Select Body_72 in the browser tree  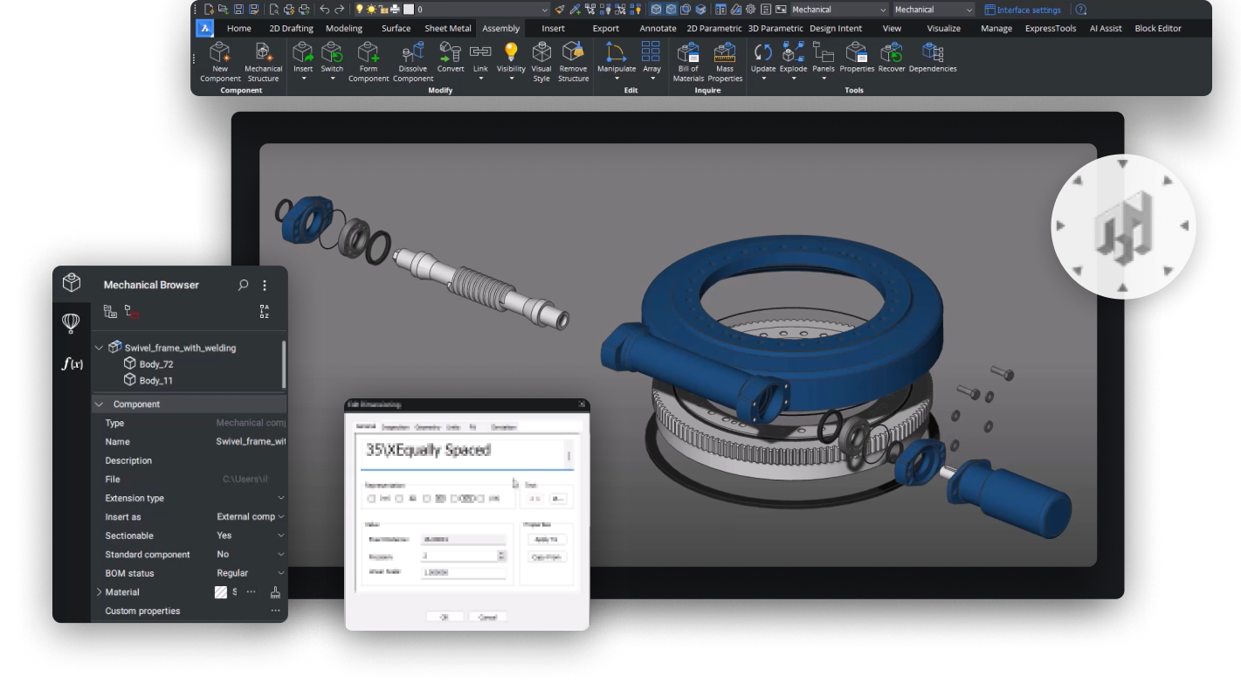point(148,364)
